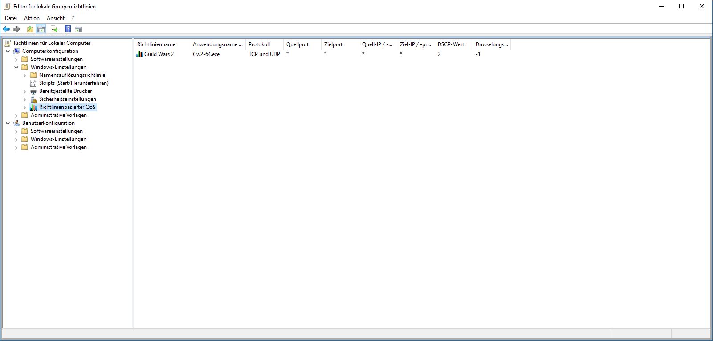Click the asterisk under Quellport column
This screenshot has height=341, width=713.
pos(288,54)
